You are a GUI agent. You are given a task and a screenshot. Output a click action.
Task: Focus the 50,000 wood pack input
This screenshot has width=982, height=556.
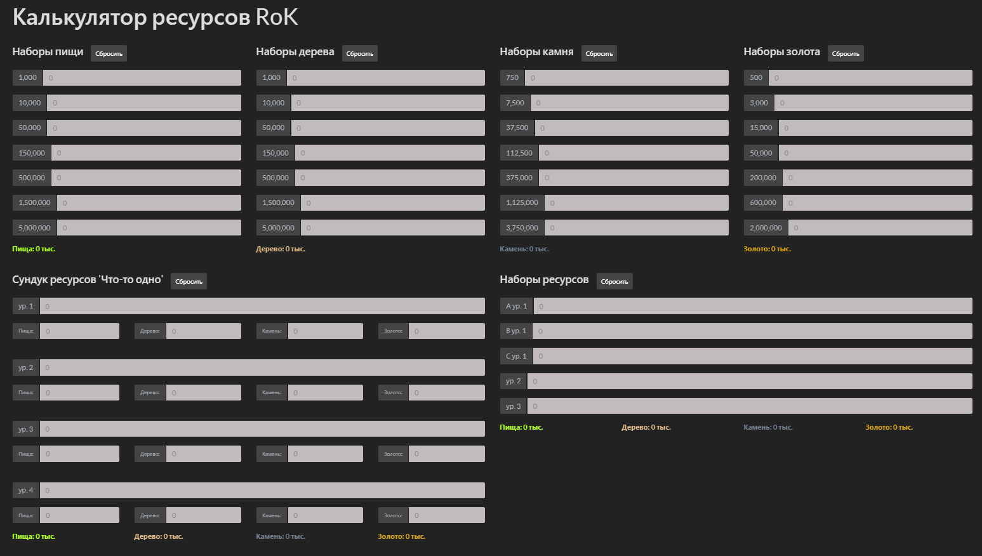click(x=388, y=128)
